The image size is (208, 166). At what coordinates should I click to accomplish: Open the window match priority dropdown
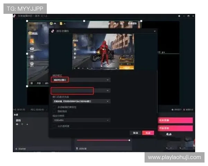coord(80,101)
